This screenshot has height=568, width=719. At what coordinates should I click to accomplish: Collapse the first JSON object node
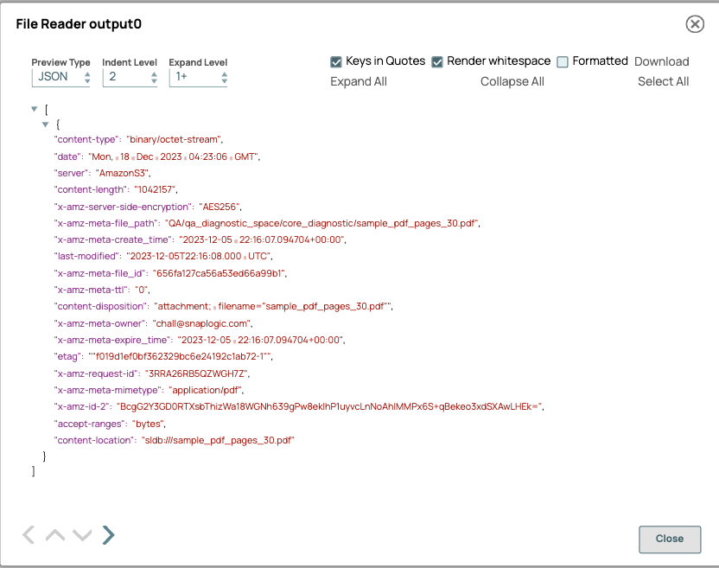click(x=45, y=124)
